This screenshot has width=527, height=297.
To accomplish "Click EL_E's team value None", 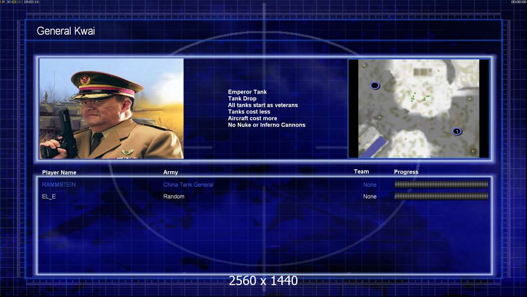I will 370,197.
